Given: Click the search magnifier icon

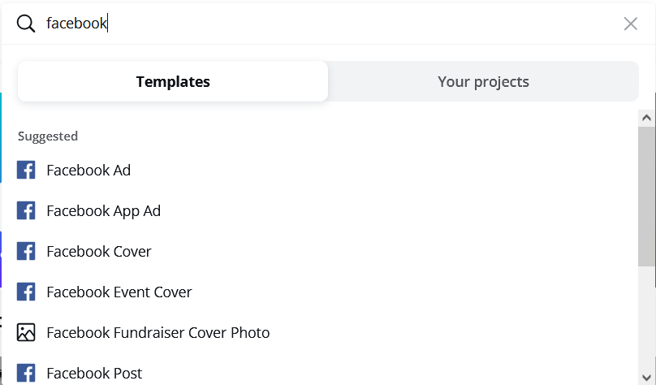Looking at the screenshot, I should point(26,24).
